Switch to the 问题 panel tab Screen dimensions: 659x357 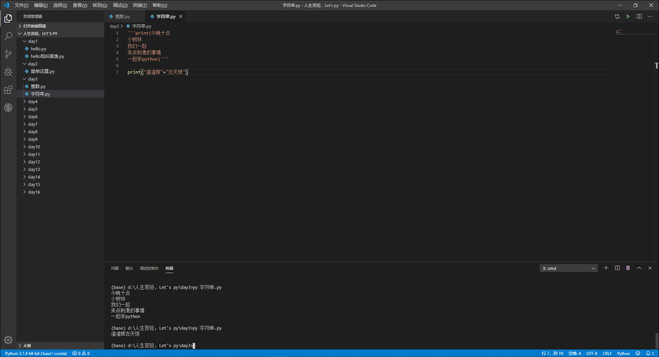(x=115, y=268)
